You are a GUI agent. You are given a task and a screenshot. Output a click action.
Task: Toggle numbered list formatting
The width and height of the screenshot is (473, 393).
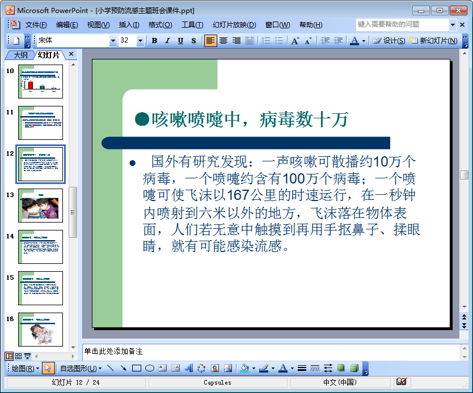pos(266,41)
